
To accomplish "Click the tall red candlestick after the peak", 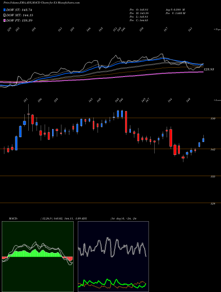I will pyautogui.click(x=126, y=122).
